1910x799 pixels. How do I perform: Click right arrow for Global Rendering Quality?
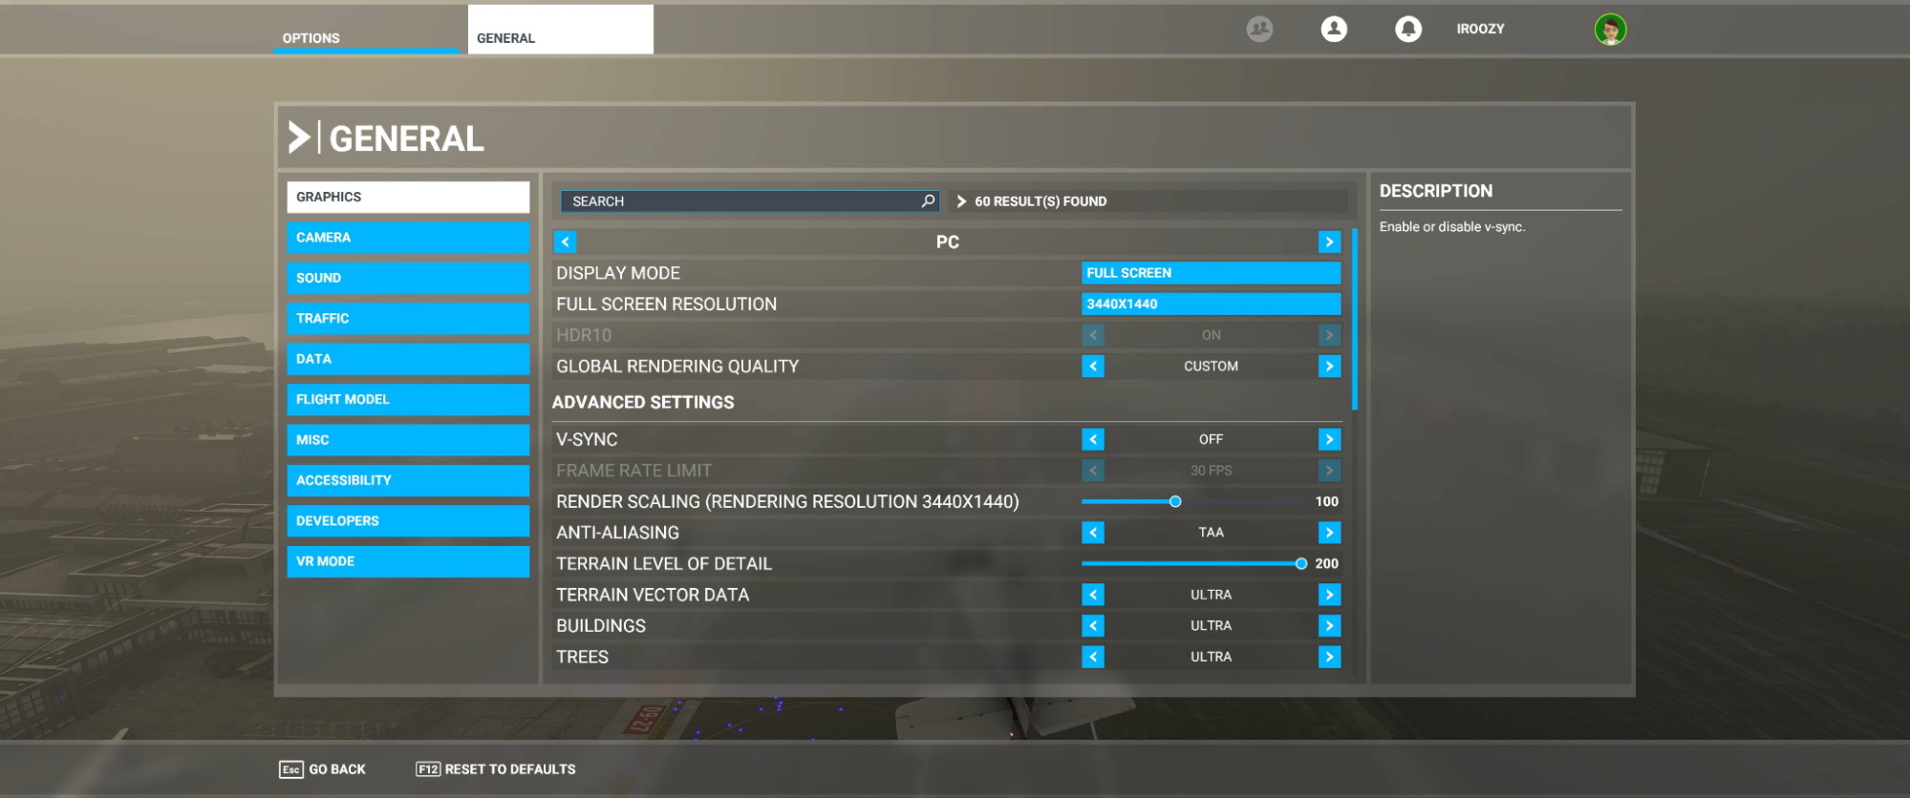(1329, 367)
